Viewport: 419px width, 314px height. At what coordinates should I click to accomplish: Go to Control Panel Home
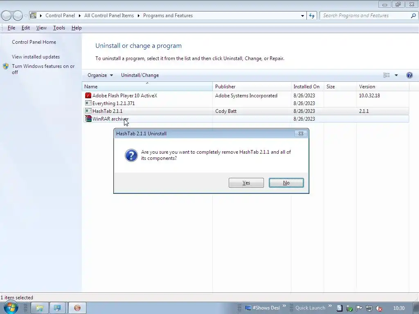coord(34,42)
